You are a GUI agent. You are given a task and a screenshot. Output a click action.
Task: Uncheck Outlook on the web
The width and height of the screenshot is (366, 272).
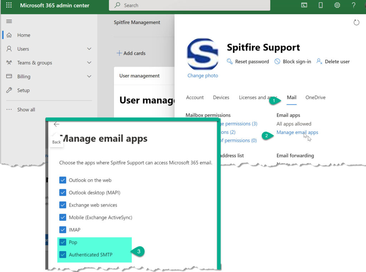coord(63,180)
